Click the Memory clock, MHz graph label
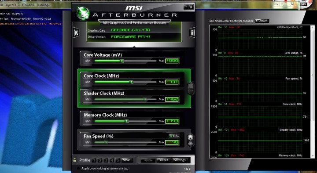 [291, 155]
